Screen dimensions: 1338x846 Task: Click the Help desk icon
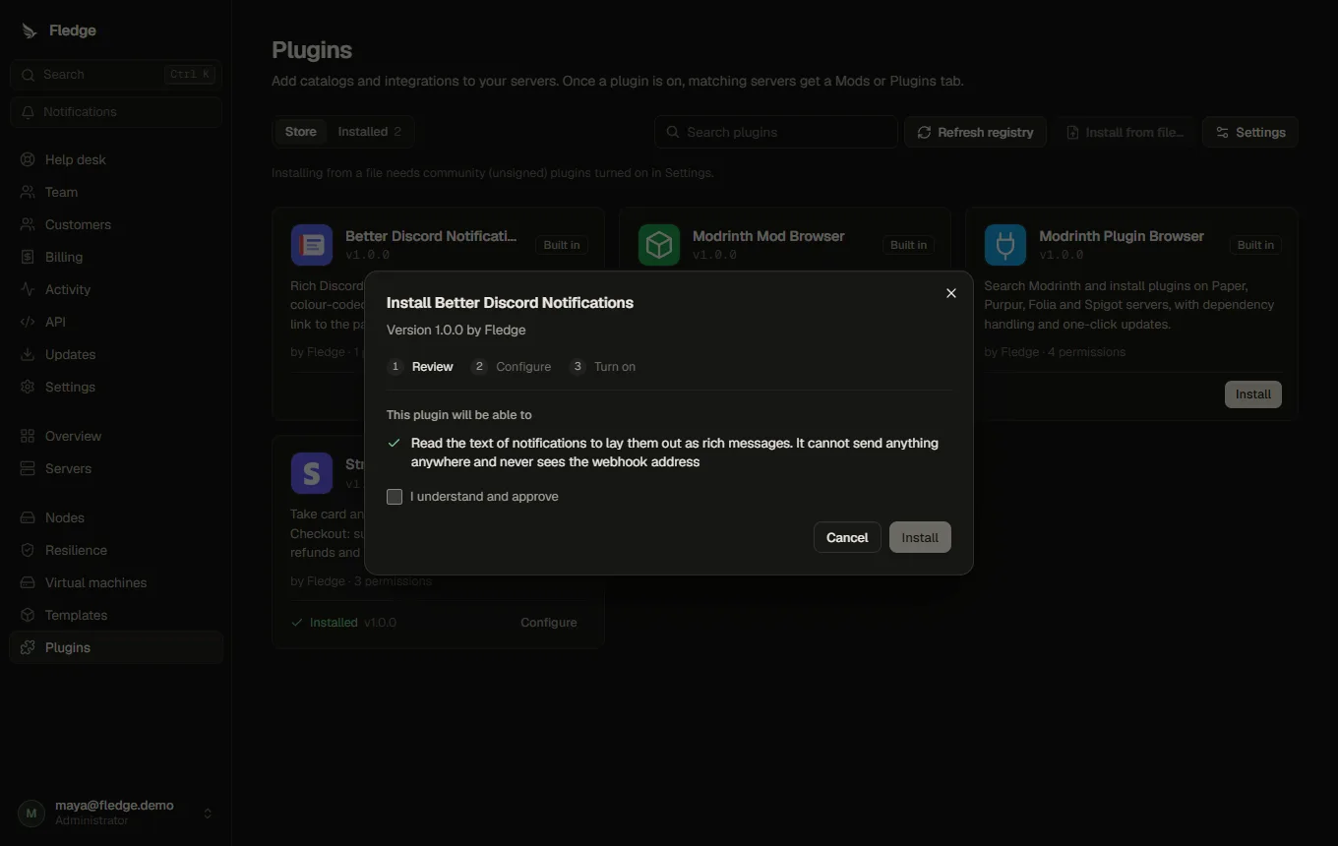pyautogui.click(x=28, y=159)
